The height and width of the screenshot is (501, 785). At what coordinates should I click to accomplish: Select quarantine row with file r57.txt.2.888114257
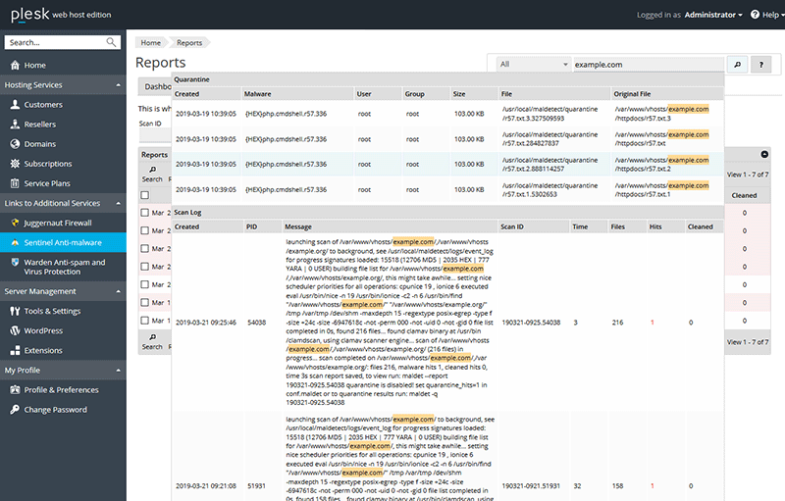(x=448, y=164)
